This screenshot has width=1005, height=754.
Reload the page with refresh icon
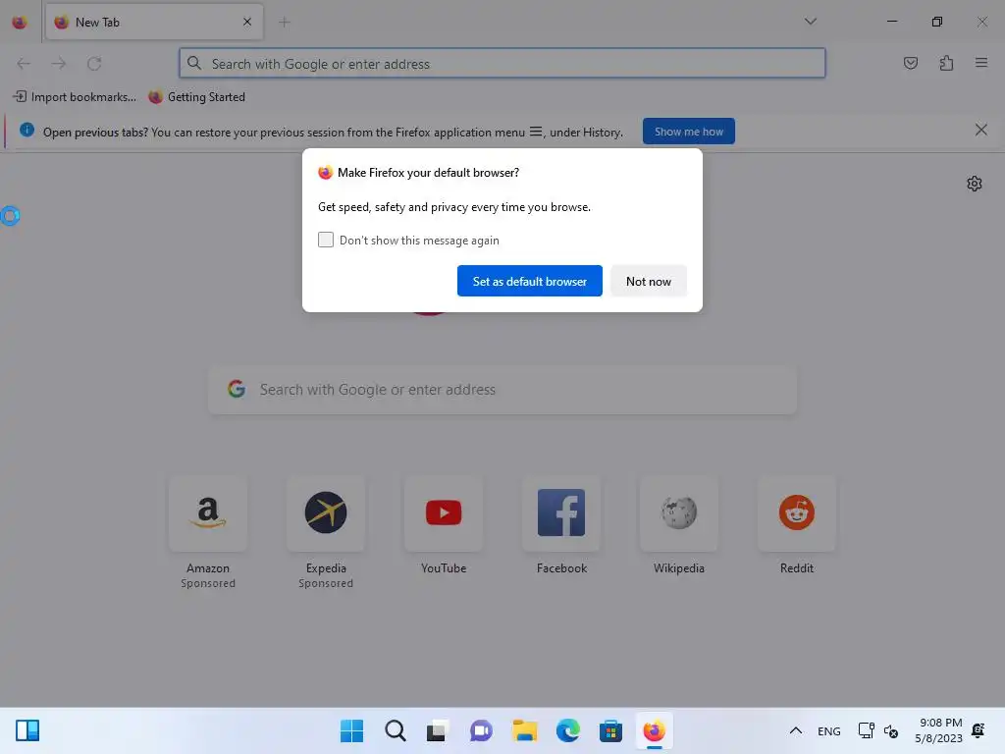point(94,64)
